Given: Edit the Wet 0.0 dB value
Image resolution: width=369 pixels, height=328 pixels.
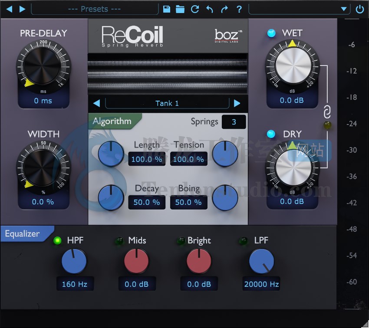Looking at the screenshot, I should pyautogui.click(x=292, y=100).
